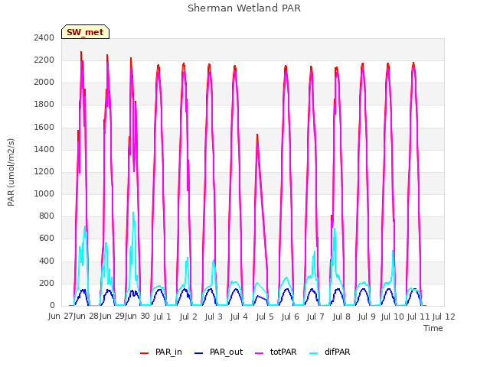
Task: Click the Jul 9 x-axis tick label
Action: pos(367,317)
